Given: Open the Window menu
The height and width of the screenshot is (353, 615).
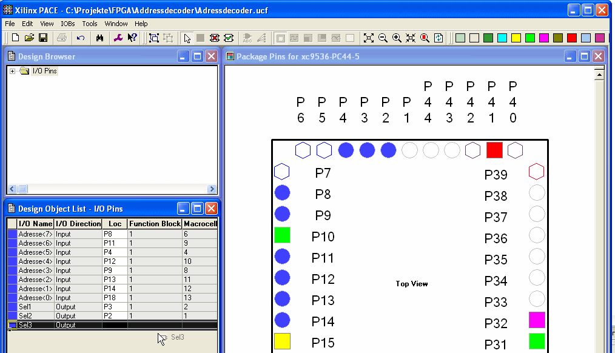Looking at the screenshot, I should point(116,24).
